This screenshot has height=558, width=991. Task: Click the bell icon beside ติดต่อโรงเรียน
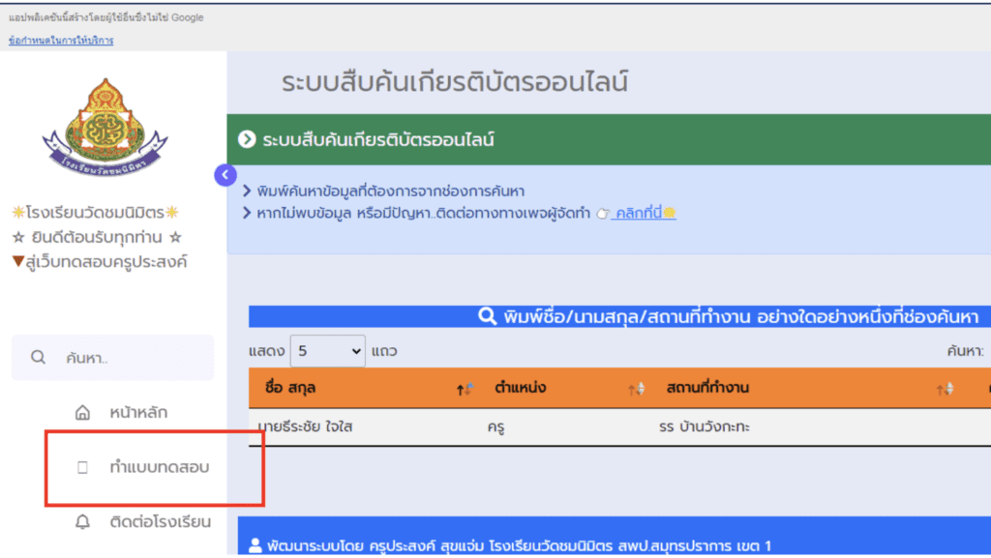point(82,522)
